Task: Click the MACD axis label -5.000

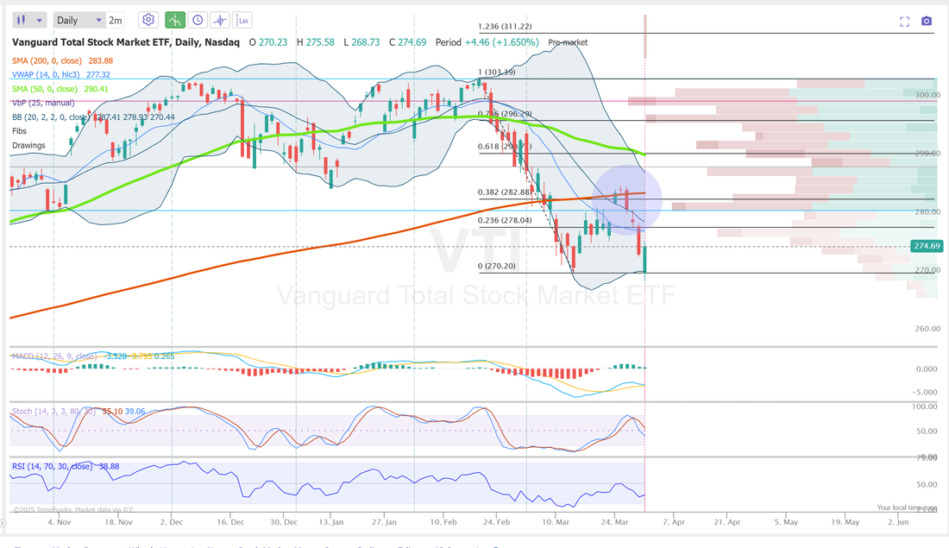Action: click(x=927, y=393)
